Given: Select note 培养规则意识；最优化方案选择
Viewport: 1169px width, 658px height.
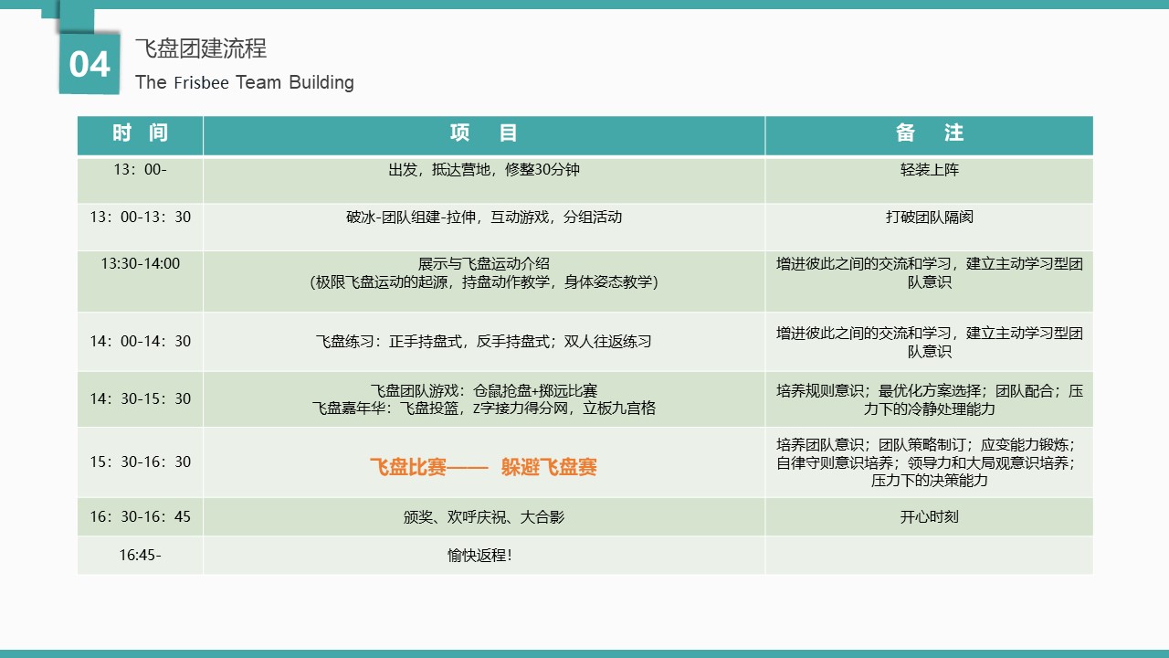Looking at the screenshot, I should pyautogui.click(x=930, y=399).
